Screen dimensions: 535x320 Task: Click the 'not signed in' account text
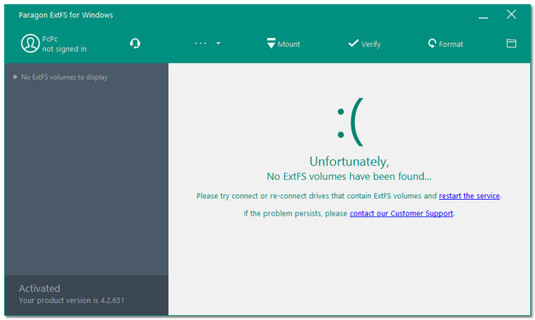tap(64, 49)
